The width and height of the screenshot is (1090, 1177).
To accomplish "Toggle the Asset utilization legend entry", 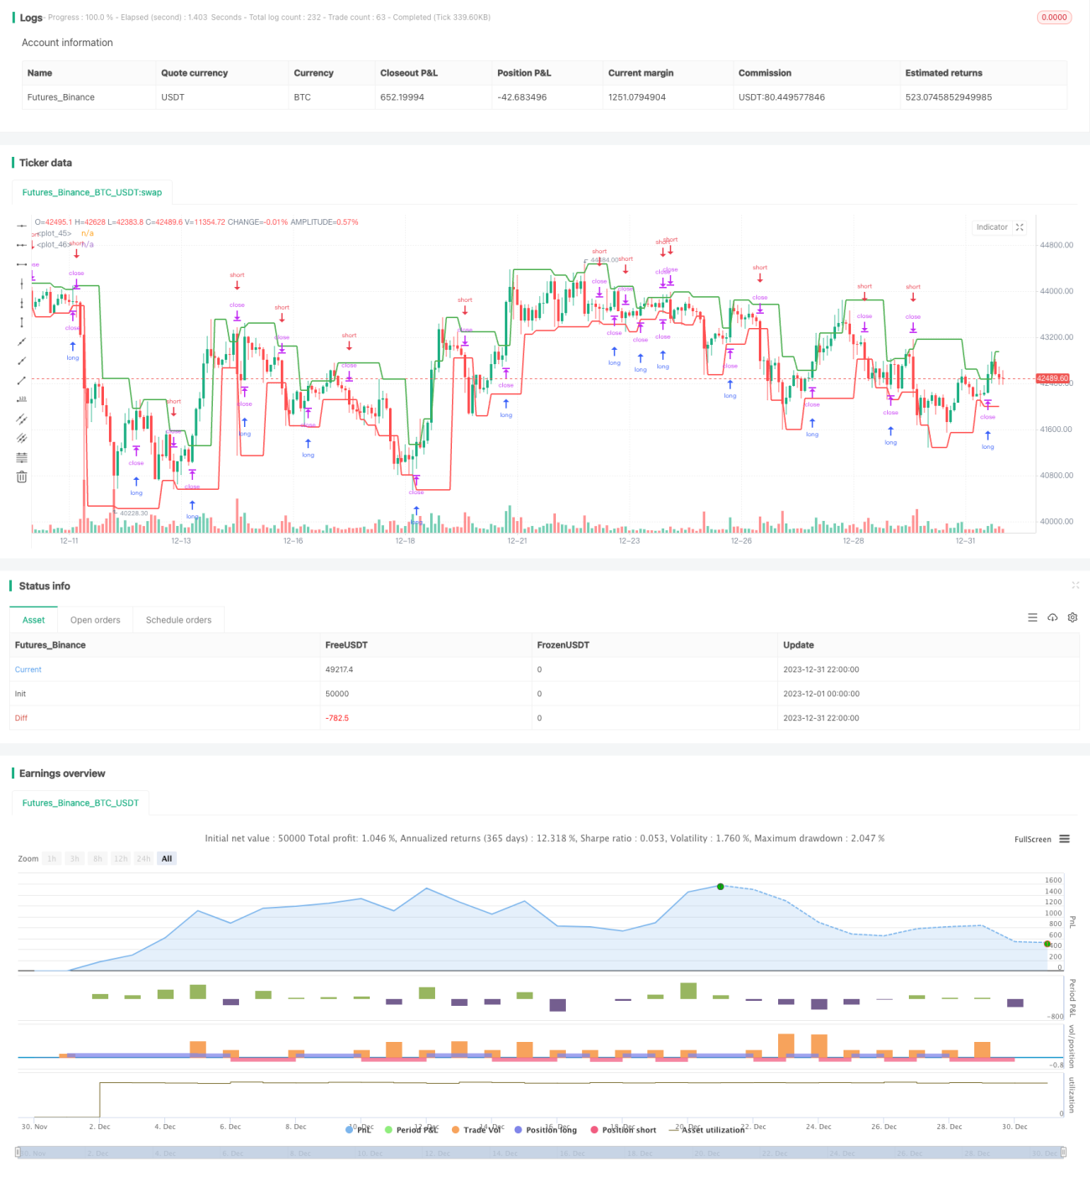I will 707,1130.
